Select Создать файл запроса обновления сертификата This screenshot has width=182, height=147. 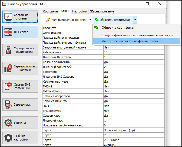tap(137, 35)
